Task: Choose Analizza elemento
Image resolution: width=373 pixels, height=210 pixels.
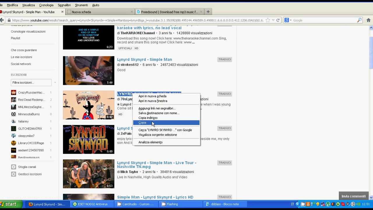Action: coord(166,142)
